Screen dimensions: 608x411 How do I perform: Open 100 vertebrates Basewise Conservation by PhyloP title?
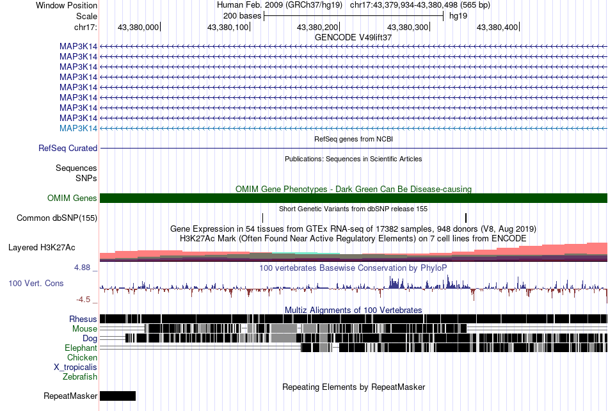(353, 268)
